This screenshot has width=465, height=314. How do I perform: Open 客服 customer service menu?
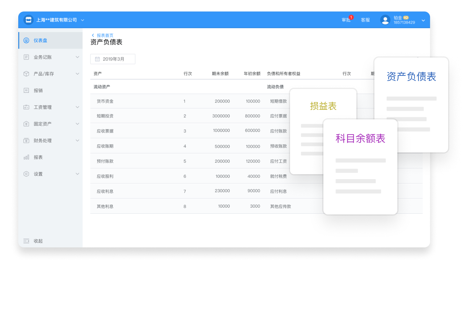click(x=365, y=20)
